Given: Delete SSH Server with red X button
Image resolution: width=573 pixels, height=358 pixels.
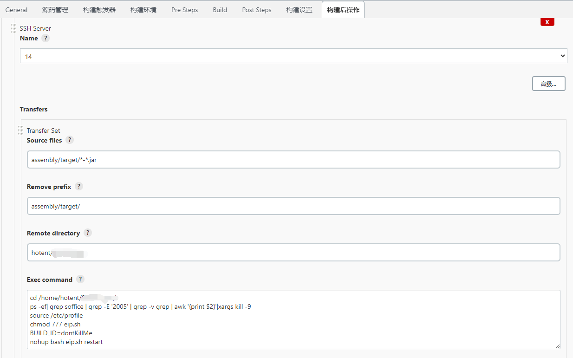Looking at the screenshot, I should pyautogui.click(x=547, y=22).
